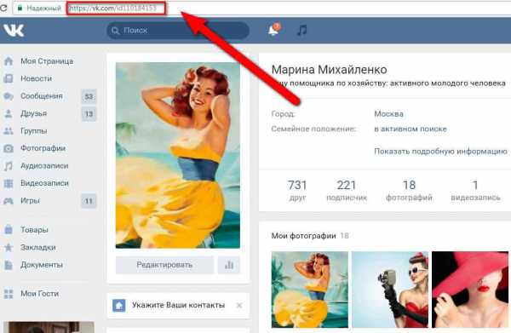The height and width of the screenshot is (333, 511).
Task: Click the 53 unread messages badge
Action: pyautogui.click(x=89, y=96)
